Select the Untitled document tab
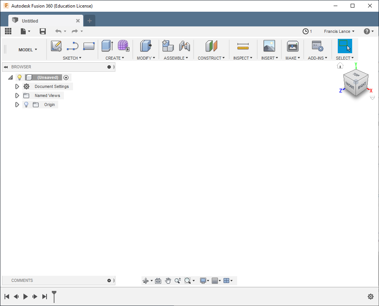The height and width of the screenshot is (306, 379). pos(46,21)
